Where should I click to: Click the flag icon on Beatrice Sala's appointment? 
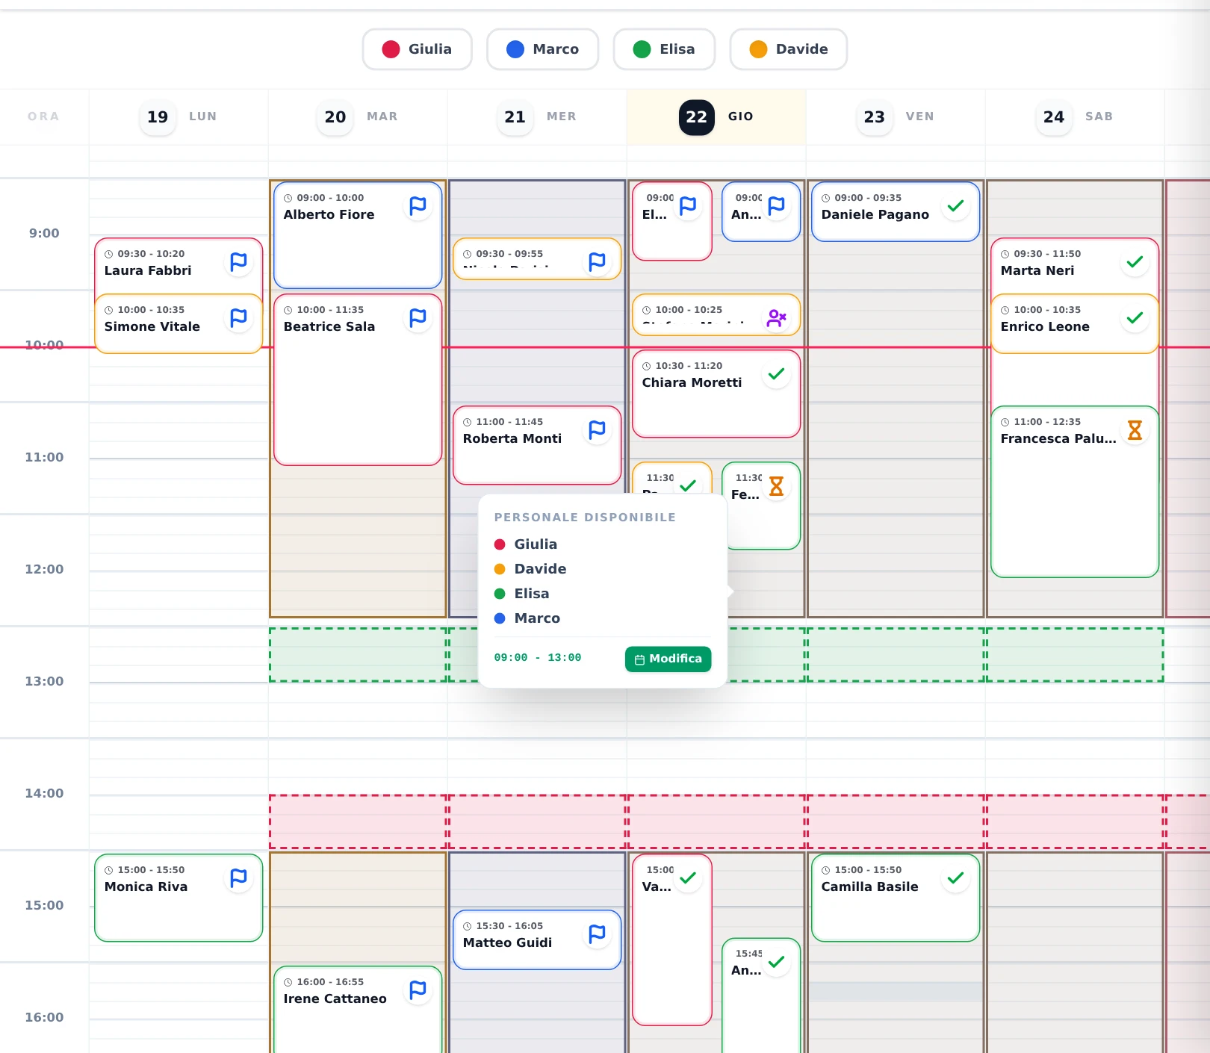(x=418, y=318)
